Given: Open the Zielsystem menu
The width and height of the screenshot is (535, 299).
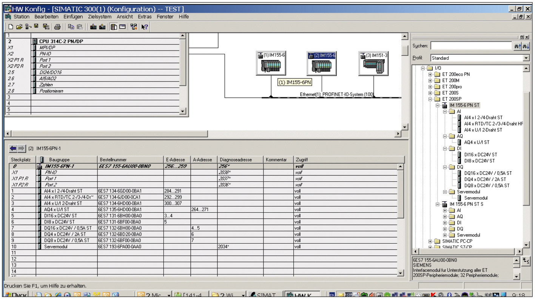Looking at the screenshot, I should click(x=100, y=17).
